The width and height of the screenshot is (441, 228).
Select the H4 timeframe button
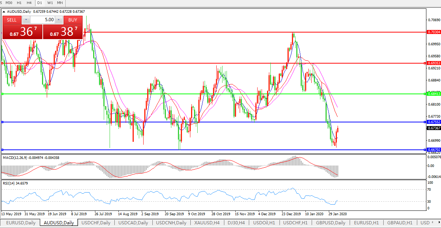[29, 3]
